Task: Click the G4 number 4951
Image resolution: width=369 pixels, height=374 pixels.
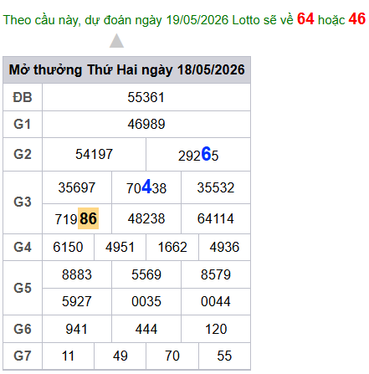Action: click(120, 247)
